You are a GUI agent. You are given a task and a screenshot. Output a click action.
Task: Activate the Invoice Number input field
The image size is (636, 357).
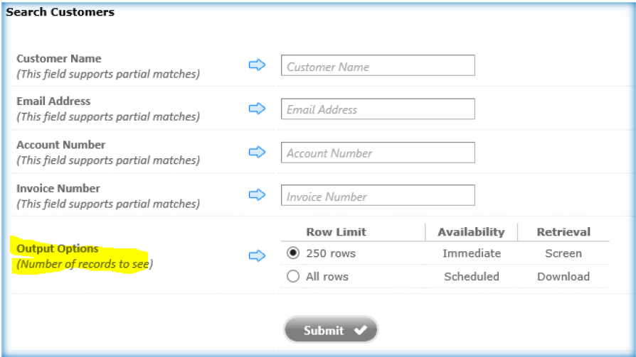point(378,196)
